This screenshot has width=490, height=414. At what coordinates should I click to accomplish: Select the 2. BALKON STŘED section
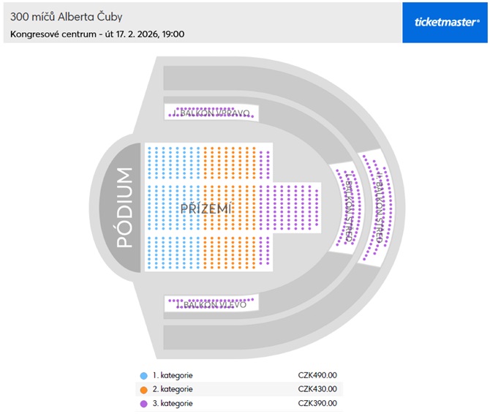point(379,205)
